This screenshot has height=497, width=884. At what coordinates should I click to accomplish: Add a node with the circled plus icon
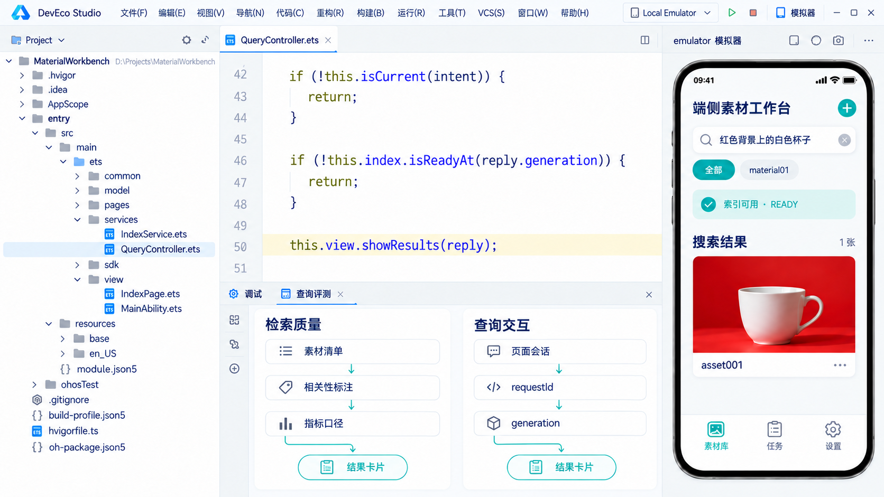tap(235, 369)
